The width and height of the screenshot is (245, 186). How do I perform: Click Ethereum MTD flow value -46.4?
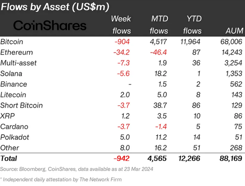[158, 52]
